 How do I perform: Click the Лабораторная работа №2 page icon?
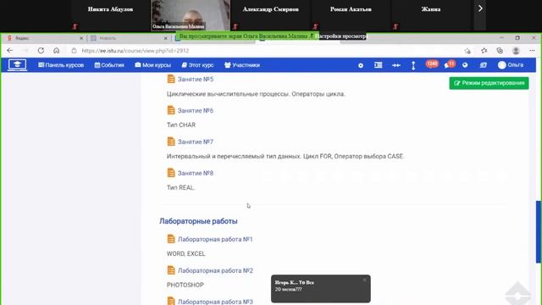pos(171,270)
